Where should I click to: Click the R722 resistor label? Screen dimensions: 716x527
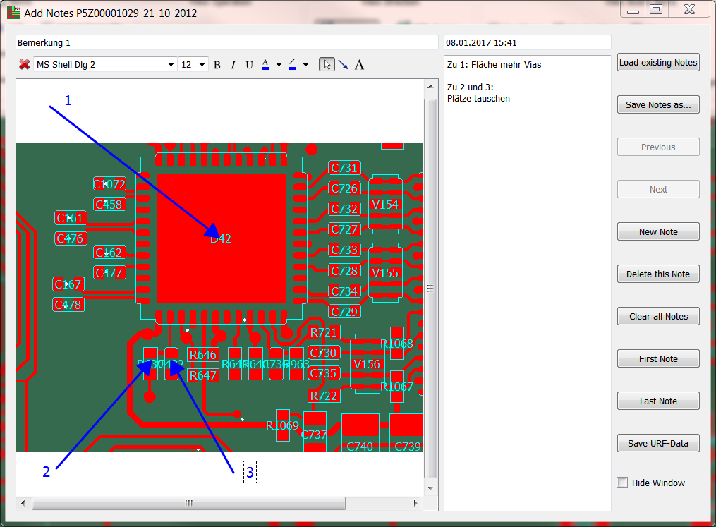coord(323,396)
